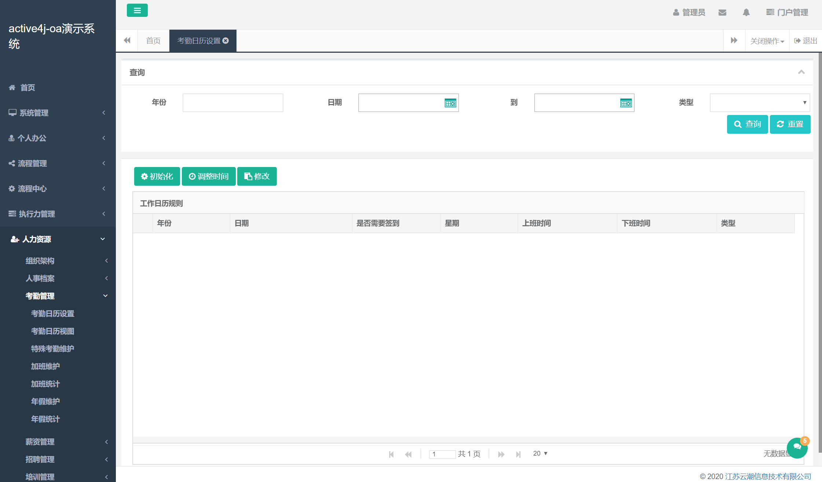Image resolution: width=822 pixels, height=482 pixels.
Task: Click the notification bell icon
Action: click(x=746, y=12)
